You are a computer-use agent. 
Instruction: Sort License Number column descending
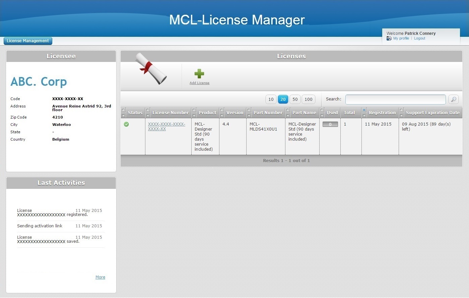coord(148,116)
